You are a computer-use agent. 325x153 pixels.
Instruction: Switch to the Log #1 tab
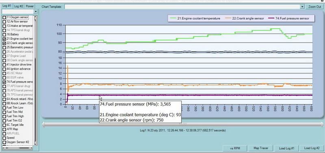pyautogui.click(x=7, y=6)
